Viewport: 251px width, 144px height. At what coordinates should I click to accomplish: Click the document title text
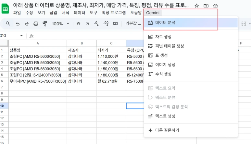click(x=101, y=5)
